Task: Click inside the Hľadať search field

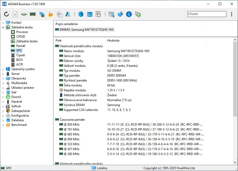Action: point(207,14)
